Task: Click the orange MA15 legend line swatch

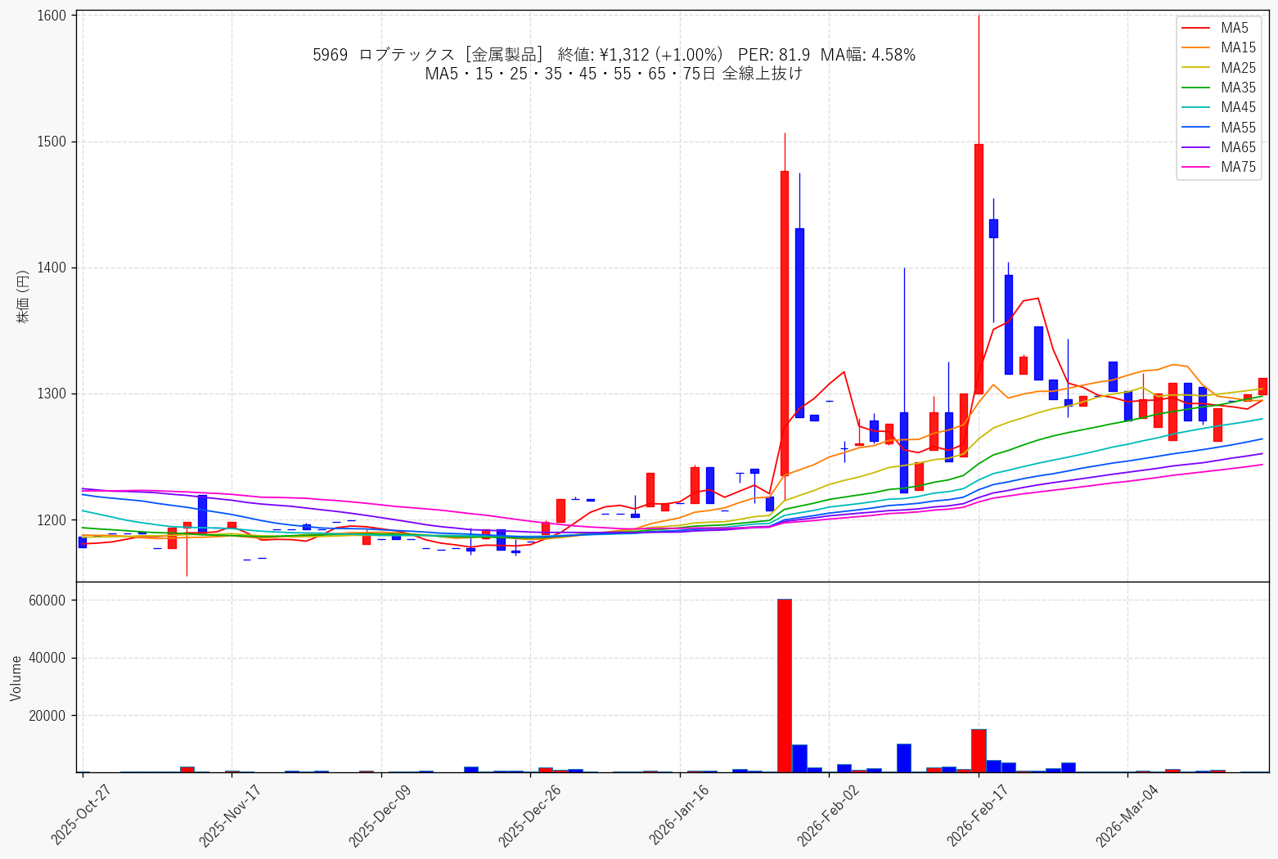Action: 1196,48
